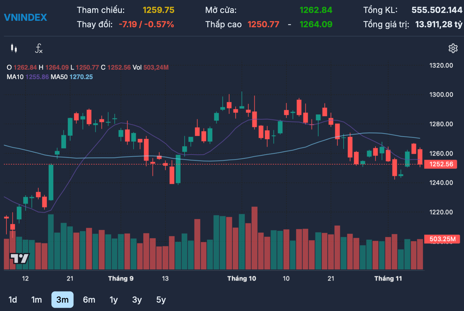Image resolution: width=464 pixels, height=311 pixels.
Task: Click the Tháng 10 date axis label
Action: click(241, 278)
